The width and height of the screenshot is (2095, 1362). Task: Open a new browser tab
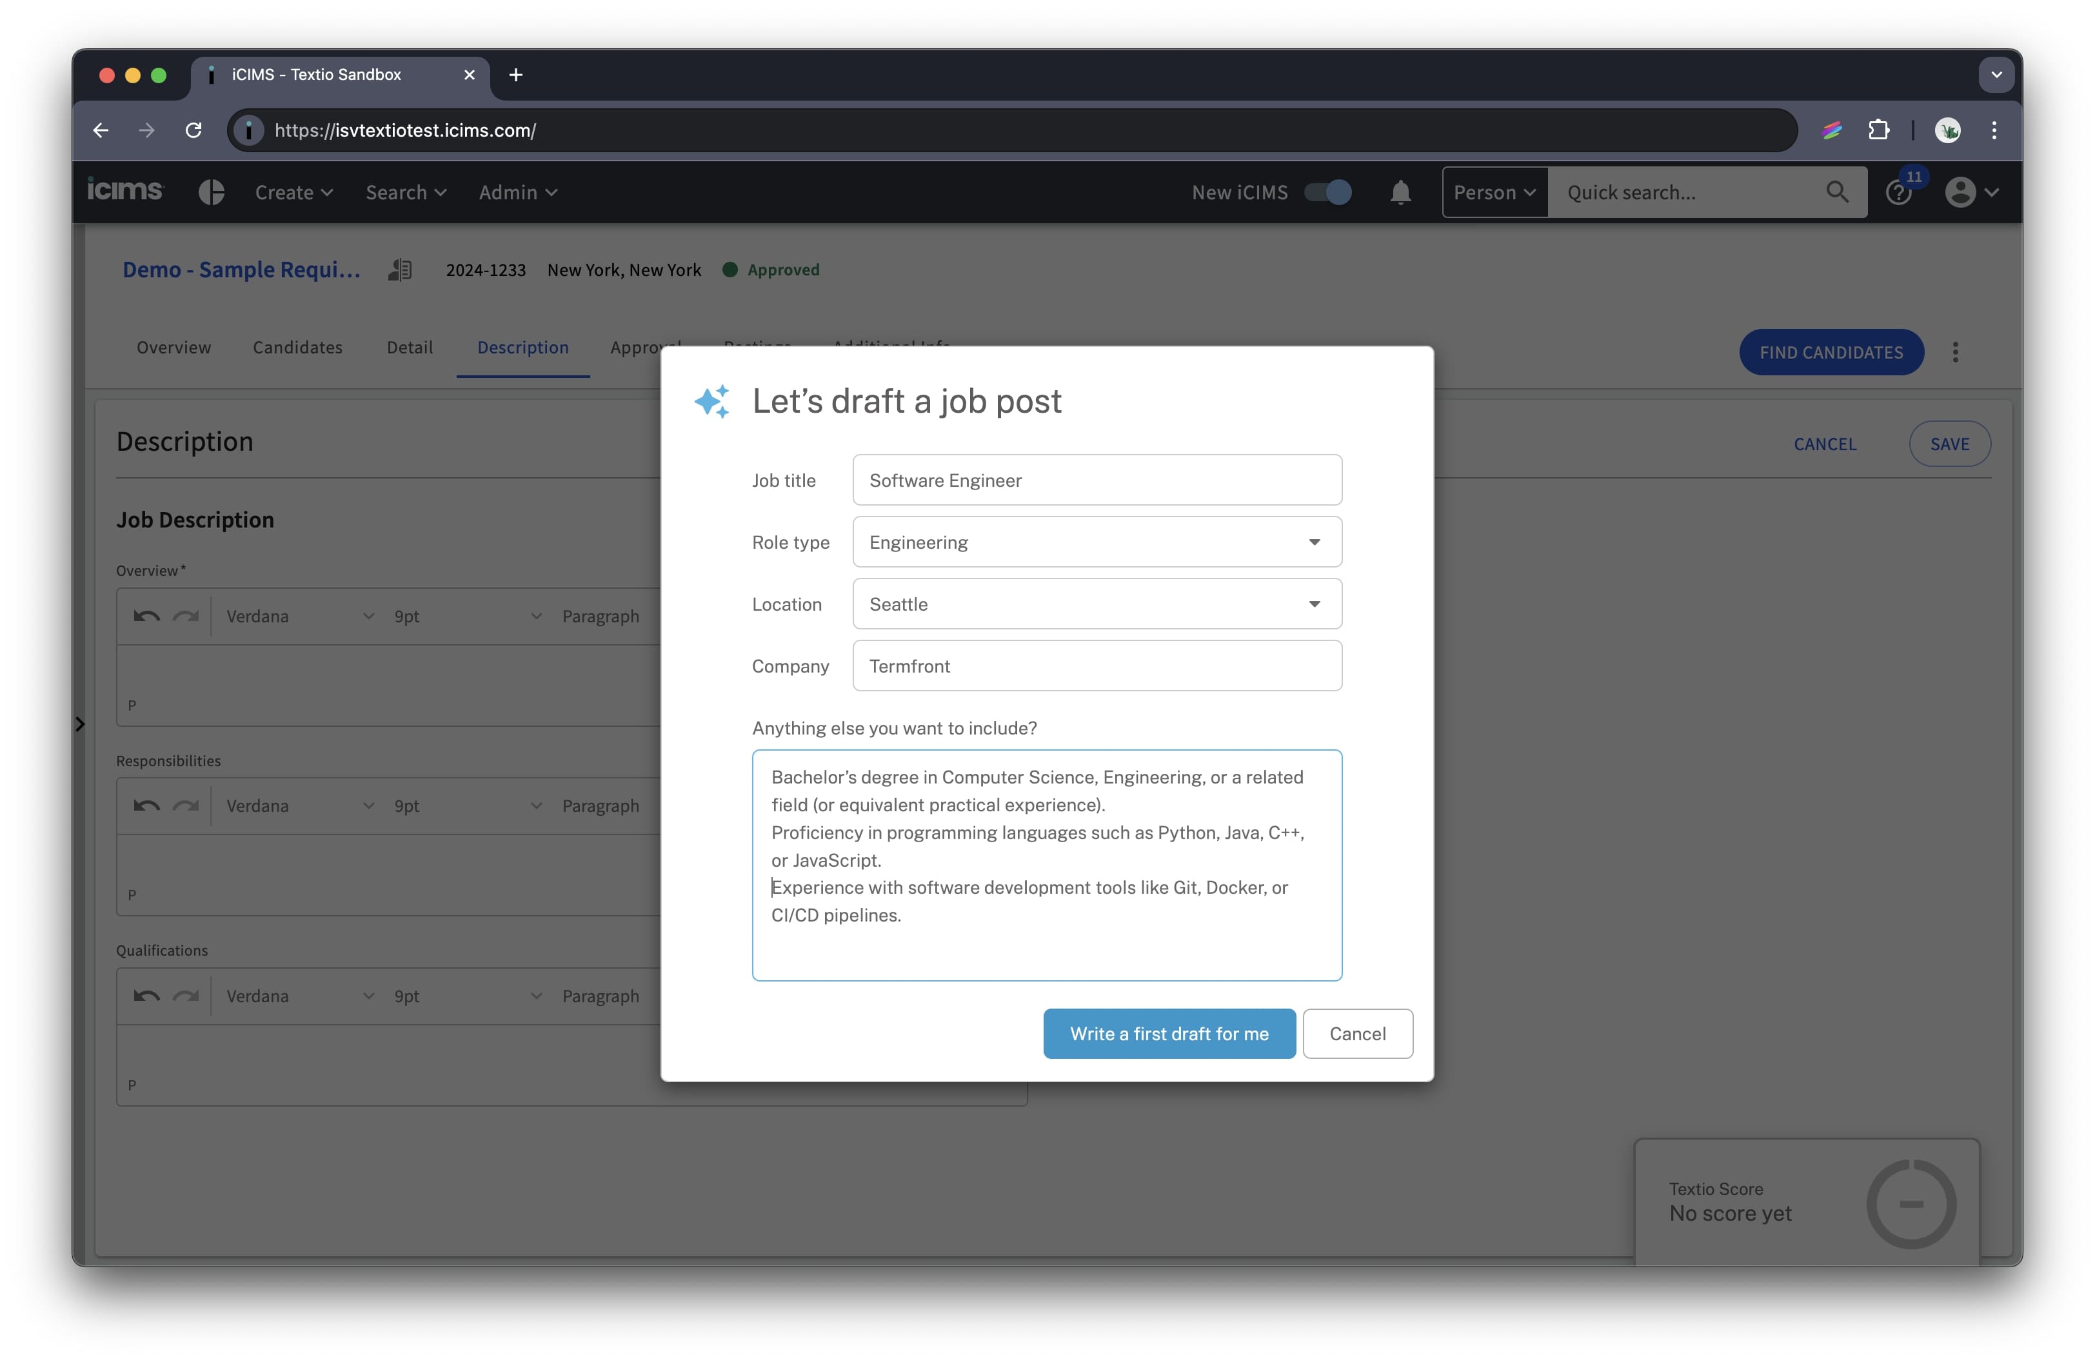point(516,75)
